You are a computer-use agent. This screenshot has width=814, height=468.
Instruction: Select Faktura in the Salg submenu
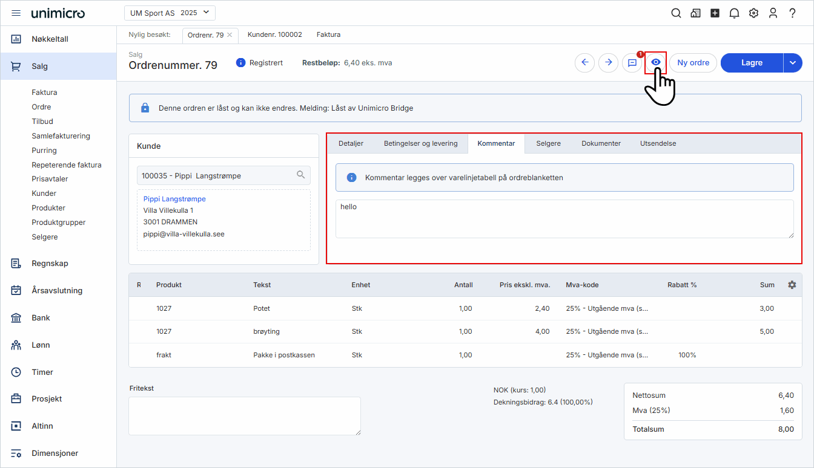pyautogui.click(x=44, y=93)
